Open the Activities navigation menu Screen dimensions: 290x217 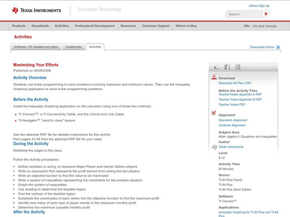point(62,26)
